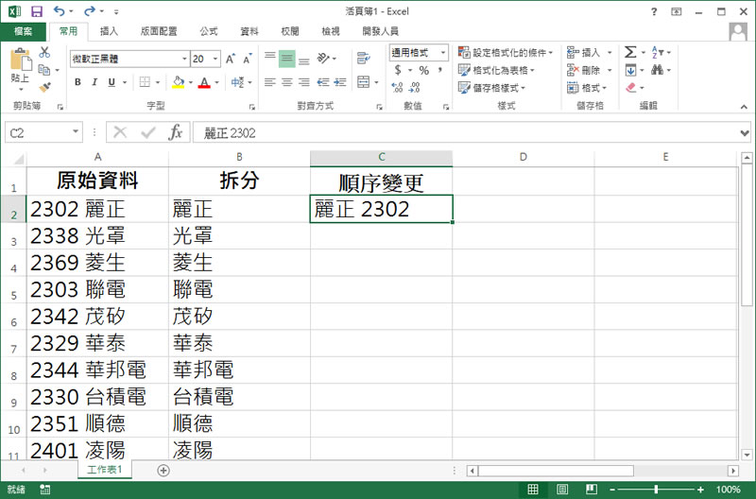Open Sort and Filter A-Z icon

click(657, 52)
